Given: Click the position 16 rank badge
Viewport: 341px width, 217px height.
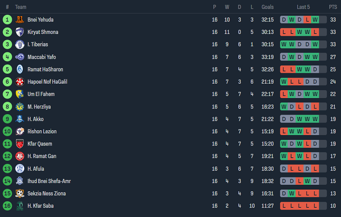Looking at the screenshot, I should (x=7, y=206).
